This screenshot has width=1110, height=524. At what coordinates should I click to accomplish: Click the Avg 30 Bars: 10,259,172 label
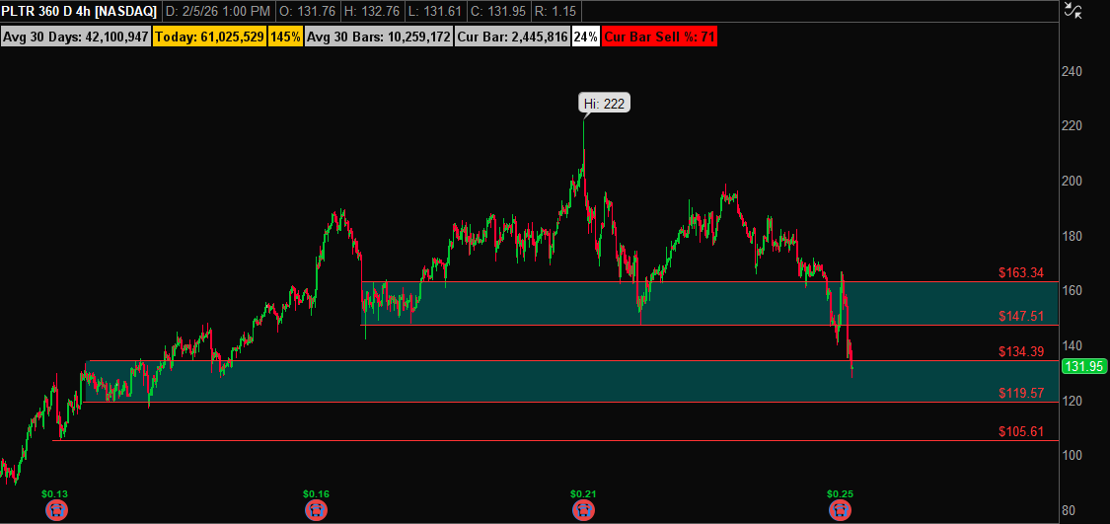pos(378,37)
